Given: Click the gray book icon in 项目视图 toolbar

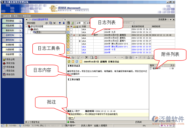Looking at the screenshot, I should pos(47,23).
